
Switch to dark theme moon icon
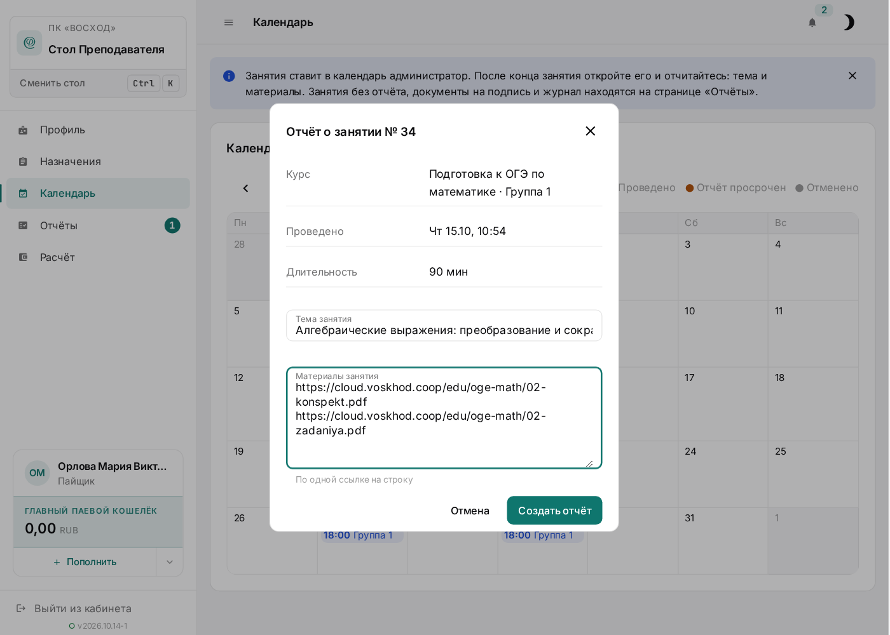[848, 23]
